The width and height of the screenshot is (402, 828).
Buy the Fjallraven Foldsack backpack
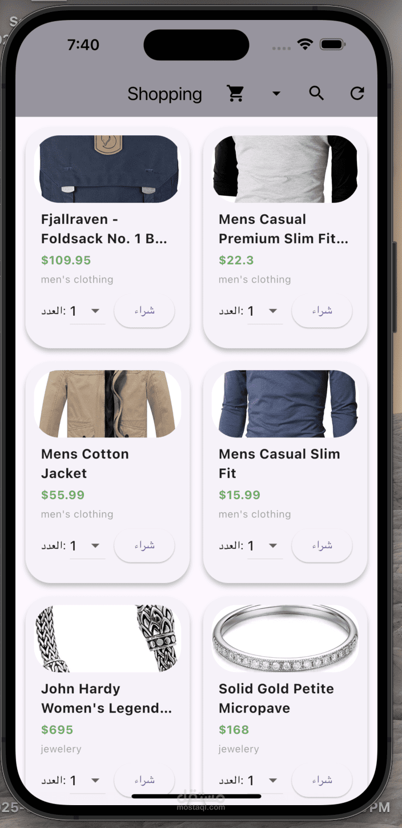pos(144,311)
